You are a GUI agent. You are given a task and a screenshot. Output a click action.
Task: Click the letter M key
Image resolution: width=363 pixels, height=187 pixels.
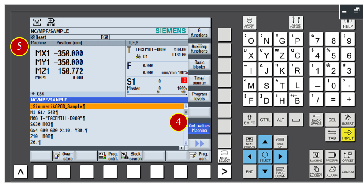tap(249, 84)
